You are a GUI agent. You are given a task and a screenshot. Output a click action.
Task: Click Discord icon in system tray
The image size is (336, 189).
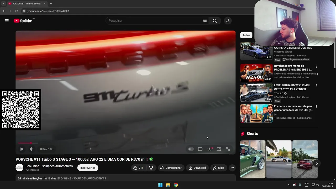click(294, 185)
